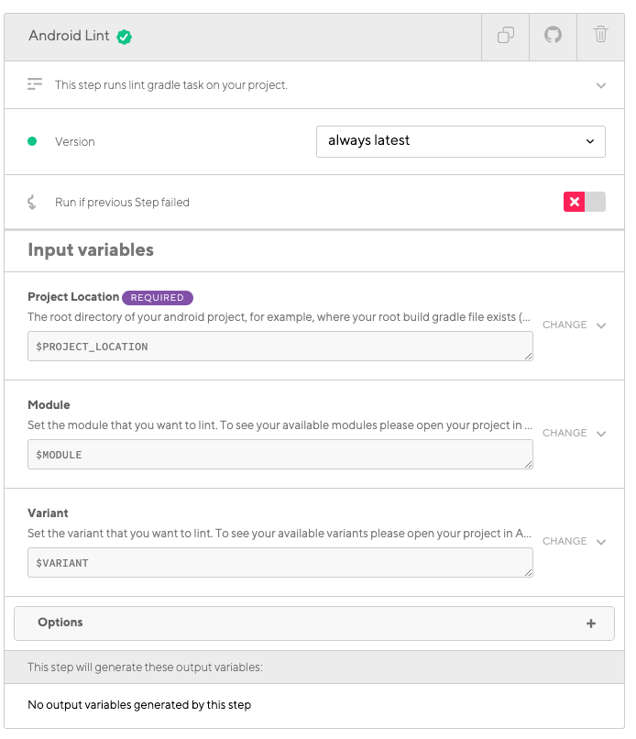
Task: Click the REQUIRED badge
Action: 158,297
